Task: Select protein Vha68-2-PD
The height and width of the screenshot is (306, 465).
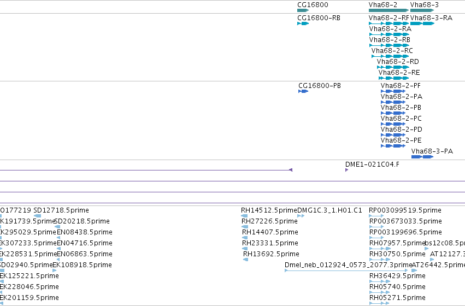Action: (402, 130)
